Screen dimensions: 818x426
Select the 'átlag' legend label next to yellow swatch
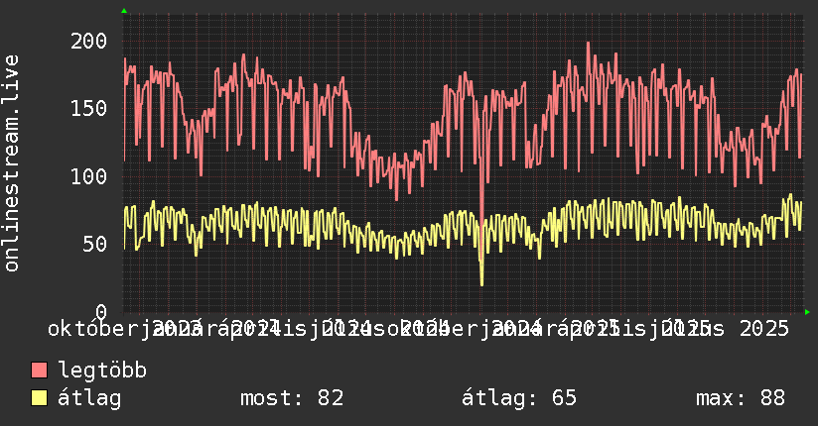click(89, 398)
